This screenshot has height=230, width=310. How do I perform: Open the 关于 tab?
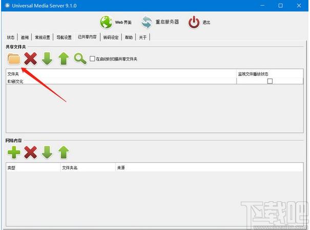(143, 37)
